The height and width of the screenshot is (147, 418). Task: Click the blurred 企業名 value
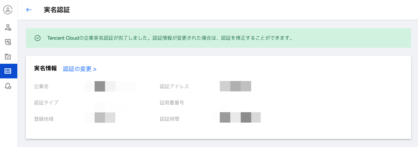click(x=110, y=87)
